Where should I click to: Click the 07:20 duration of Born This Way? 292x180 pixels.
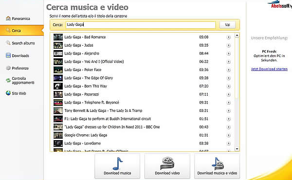204,86
